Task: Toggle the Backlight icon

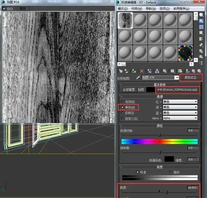Action: pyautogui.click(x=201, y=21)
